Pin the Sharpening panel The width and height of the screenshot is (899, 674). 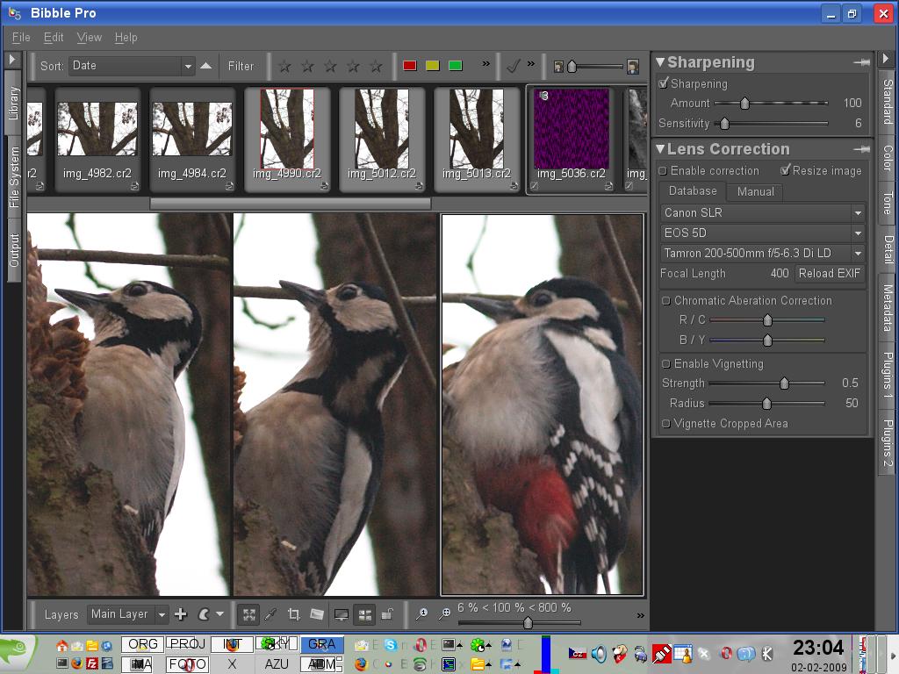(x=861, y=62)
